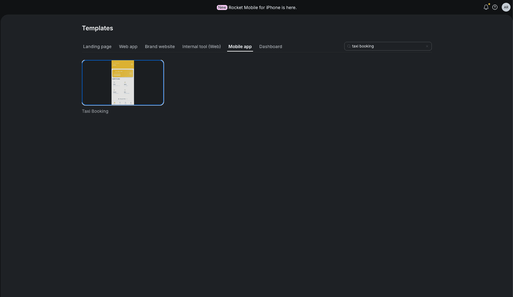
Task: Open the notifications bell
Action: [486, 7]
